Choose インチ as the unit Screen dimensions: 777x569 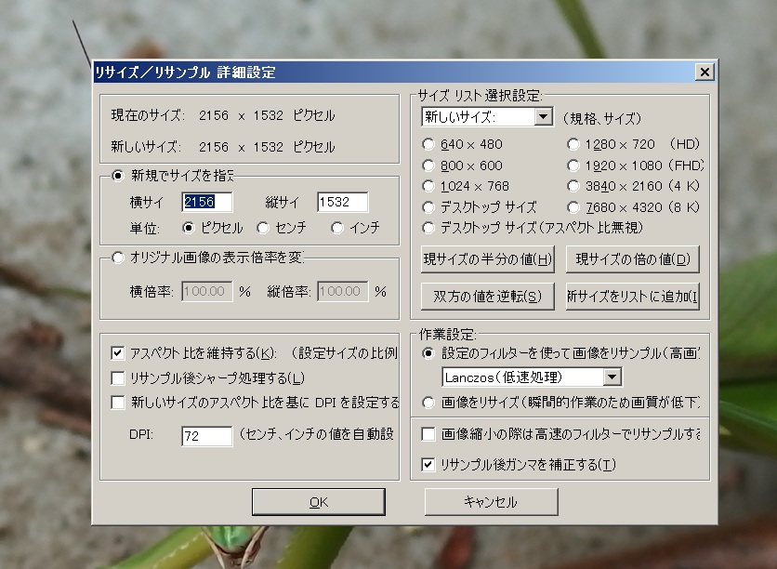pyautogui.click(x=336, y=228)
